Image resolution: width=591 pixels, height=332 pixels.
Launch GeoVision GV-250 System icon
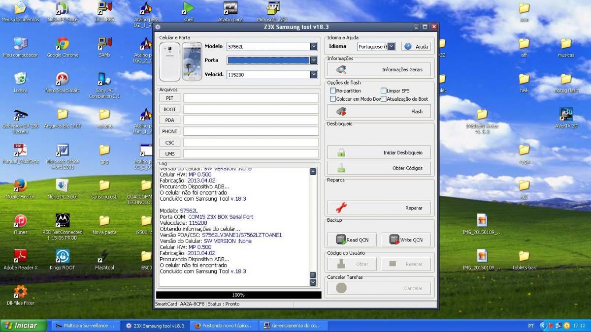20,121
